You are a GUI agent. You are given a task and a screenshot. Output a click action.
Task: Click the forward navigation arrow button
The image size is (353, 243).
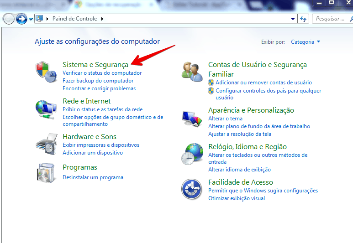click(x=21, y=19)
